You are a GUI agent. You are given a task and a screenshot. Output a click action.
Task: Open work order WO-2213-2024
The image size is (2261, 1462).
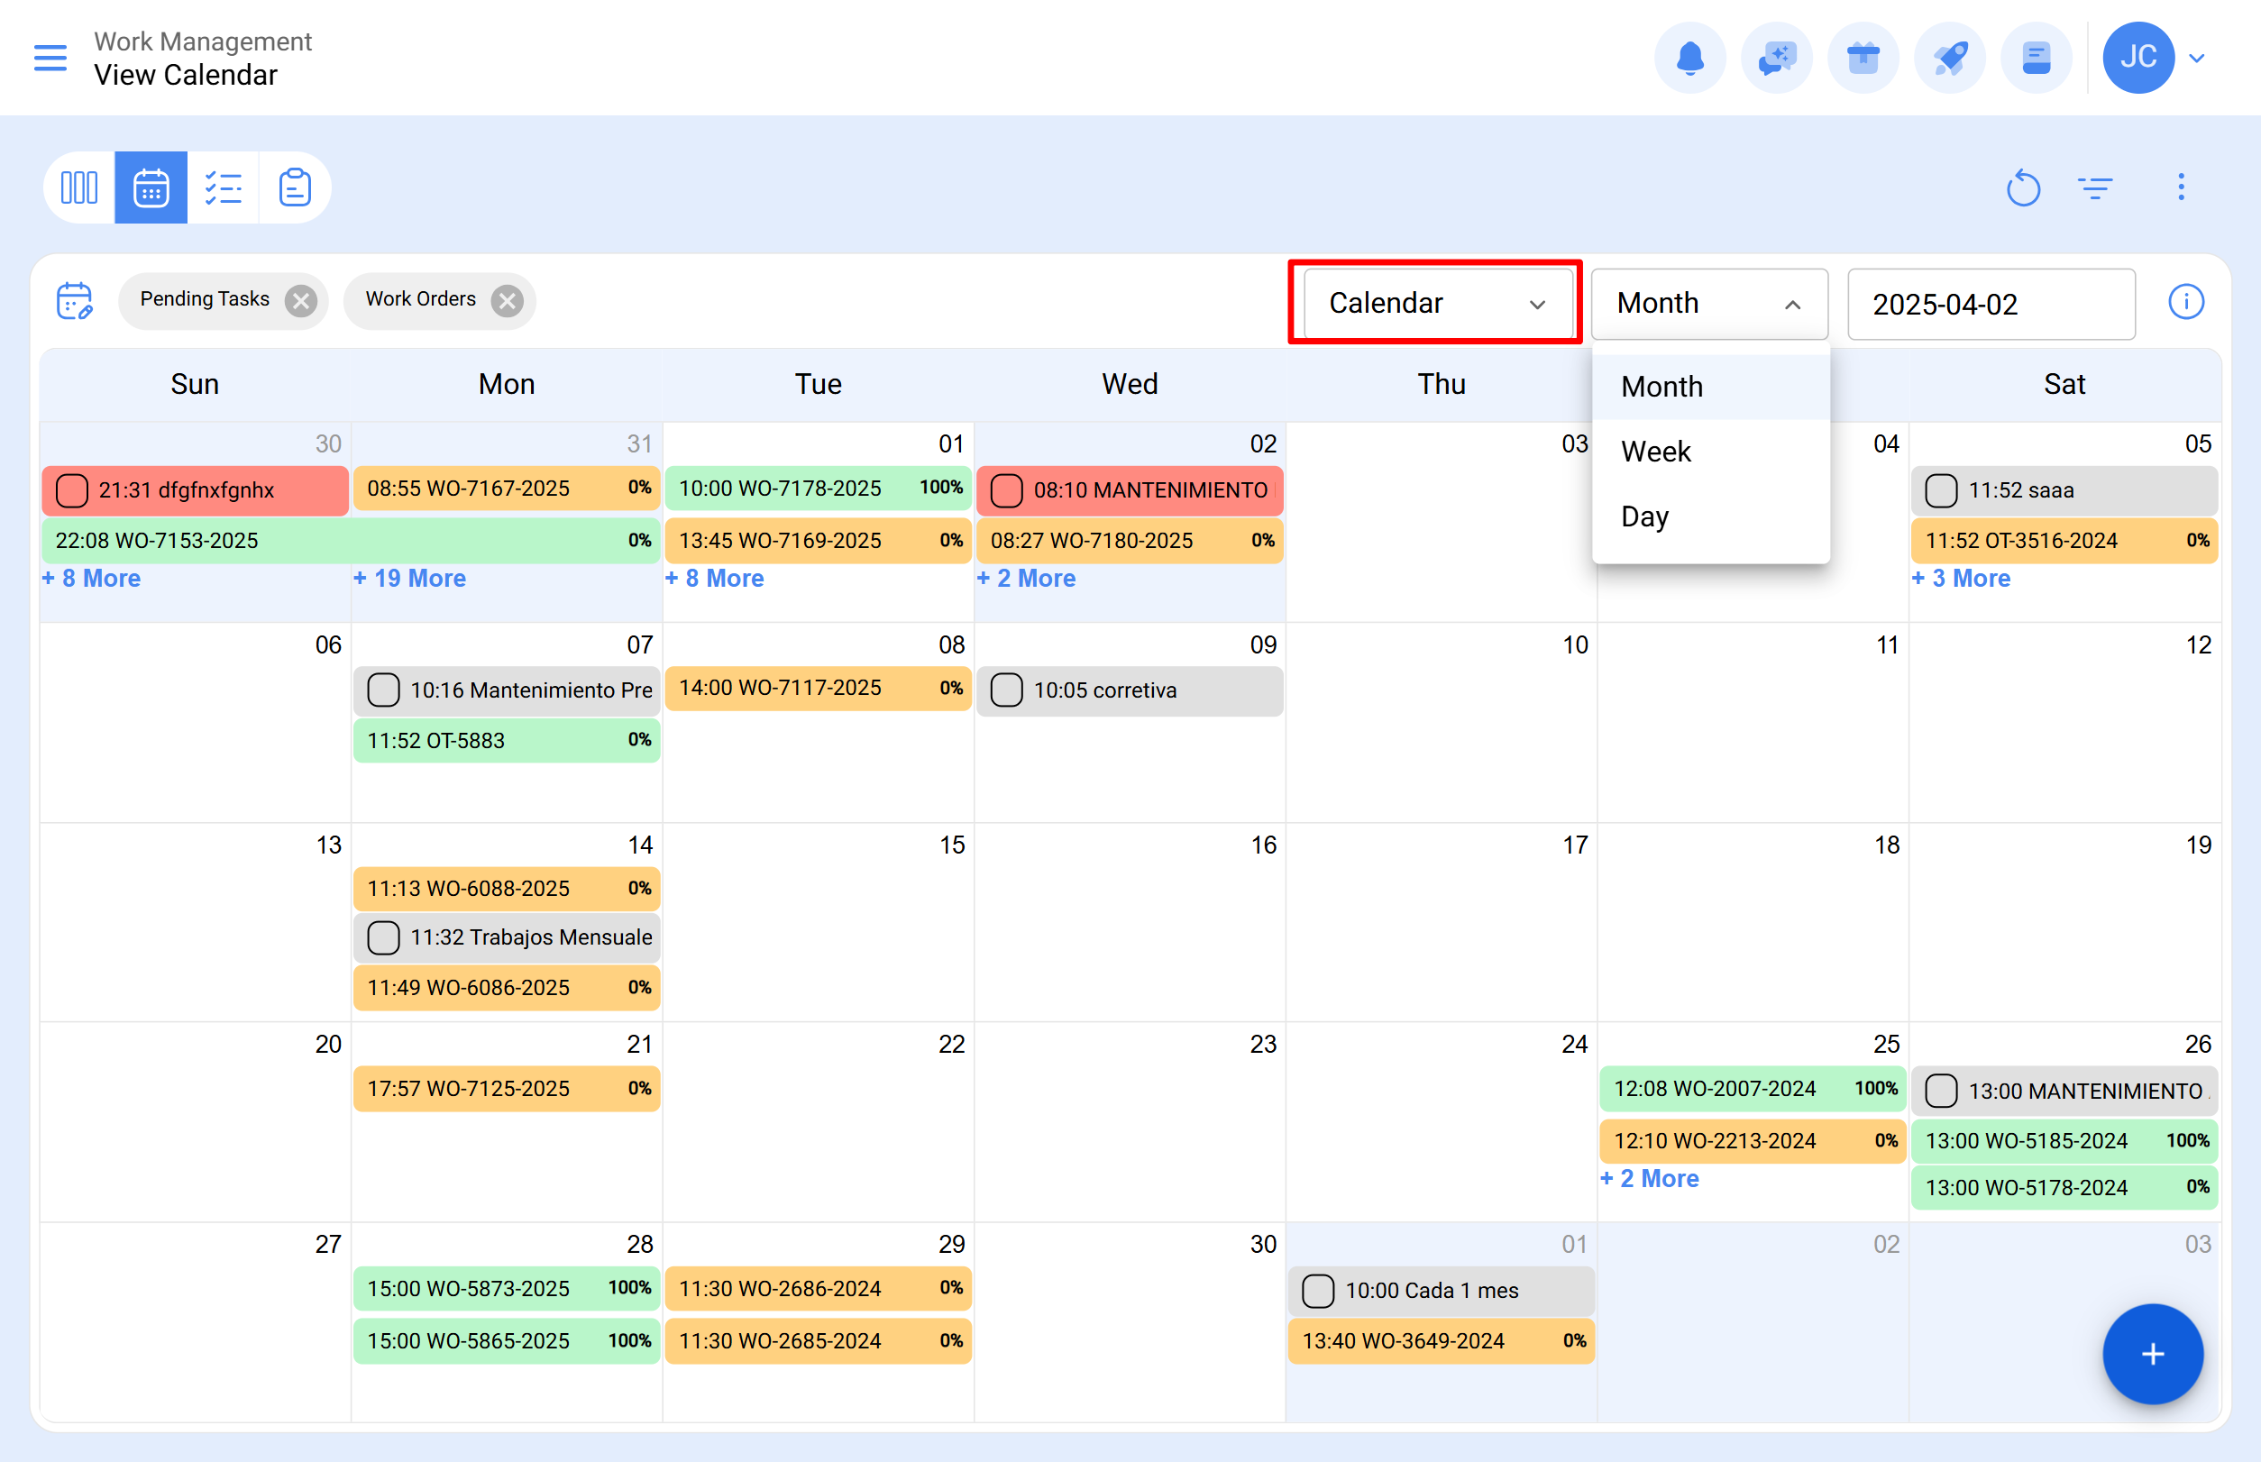(x=1753, y=1140)
